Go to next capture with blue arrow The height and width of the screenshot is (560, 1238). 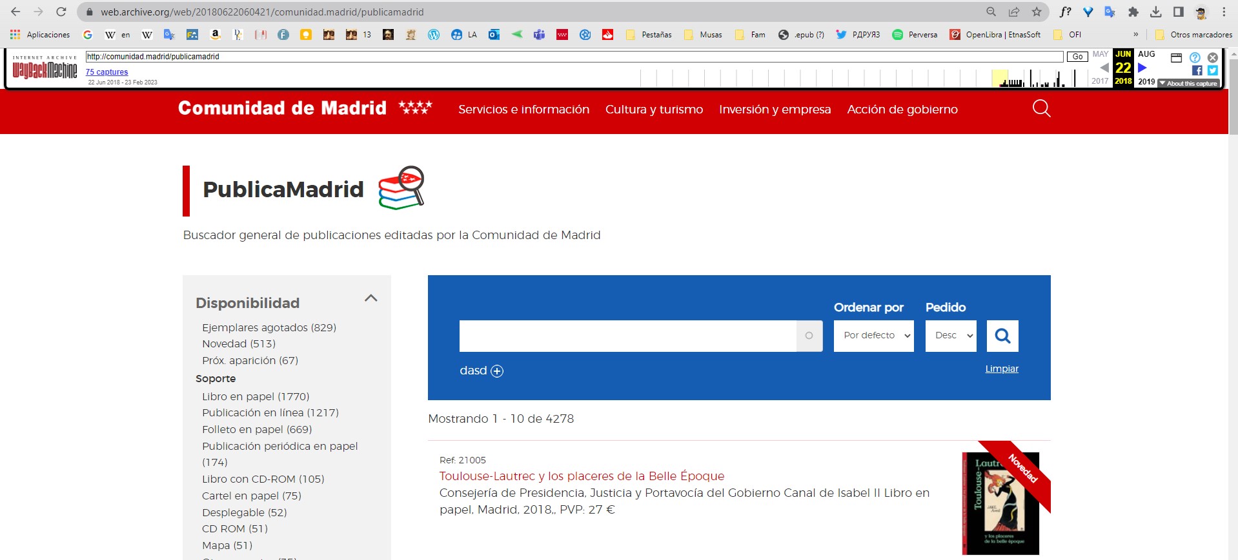(1142, 68)
